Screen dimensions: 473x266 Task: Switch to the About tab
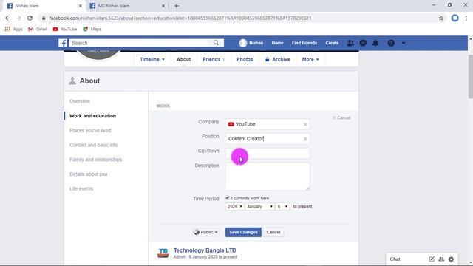184,59
